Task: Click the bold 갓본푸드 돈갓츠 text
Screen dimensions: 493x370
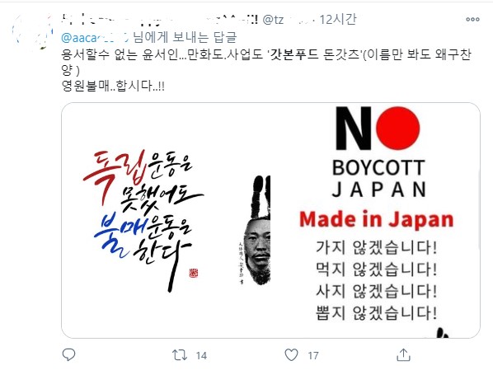Action: coord(315,54)
